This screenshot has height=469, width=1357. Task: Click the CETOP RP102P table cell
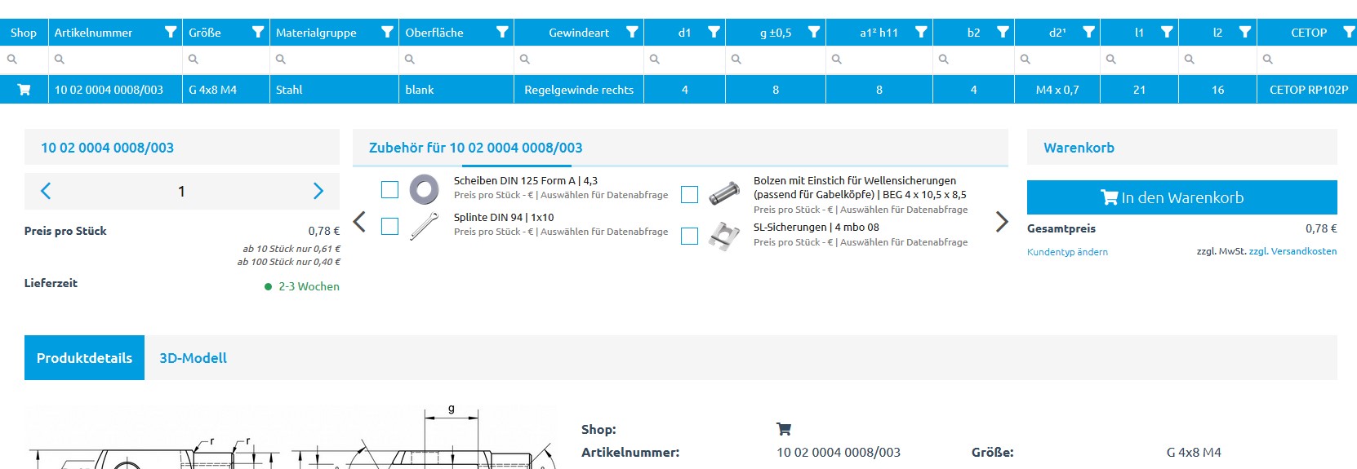pyautogui.click(x=1308, y=90)
